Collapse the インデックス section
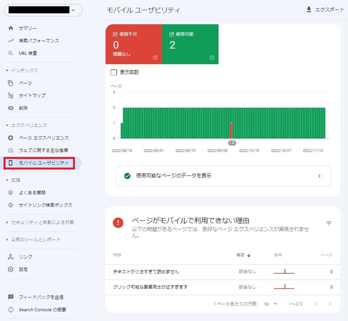This screenshot has height=321, width=348. coord(7,70)
